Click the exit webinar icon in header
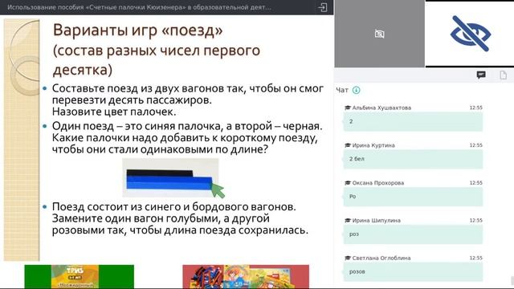514x289 pixels. click(x=323, y=7)
